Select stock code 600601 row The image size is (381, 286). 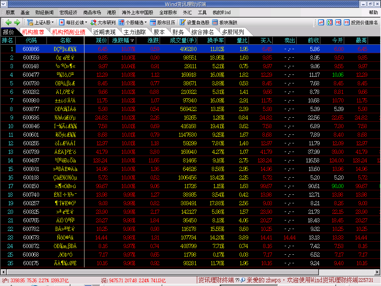(x=190, y=135)
